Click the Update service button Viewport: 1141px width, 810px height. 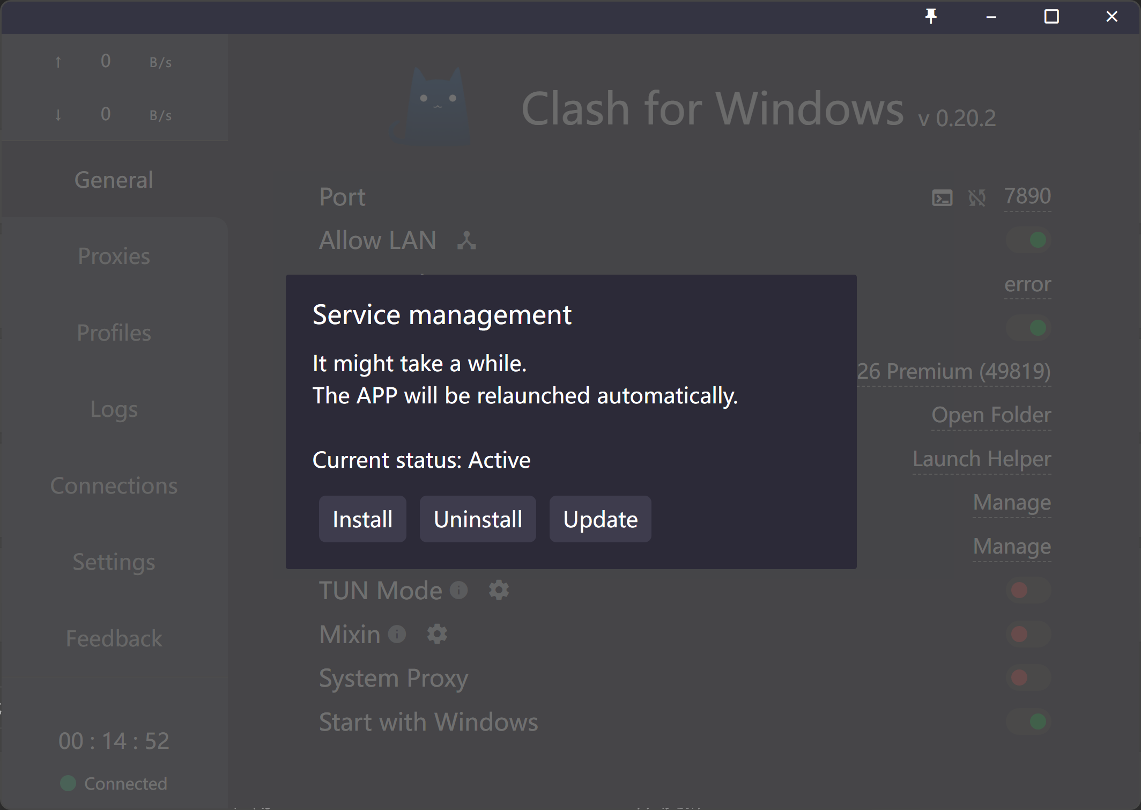[x=600, y=519]
